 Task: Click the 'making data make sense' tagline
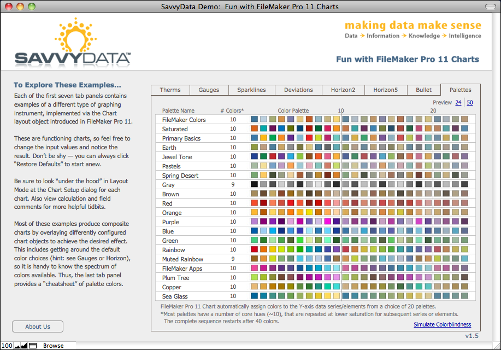[413, 25]
